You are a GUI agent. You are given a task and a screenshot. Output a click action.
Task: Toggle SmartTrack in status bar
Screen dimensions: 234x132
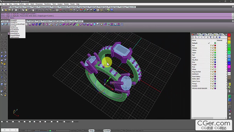99,130
